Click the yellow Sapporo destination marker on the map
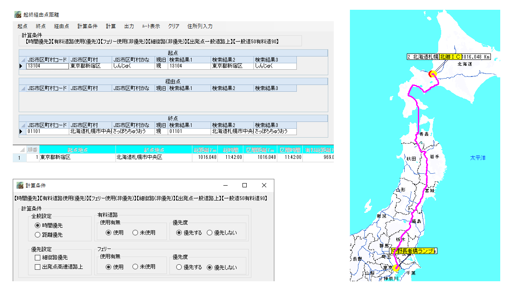This screenshot has width=510, height=291. click(x=433, y=74)
